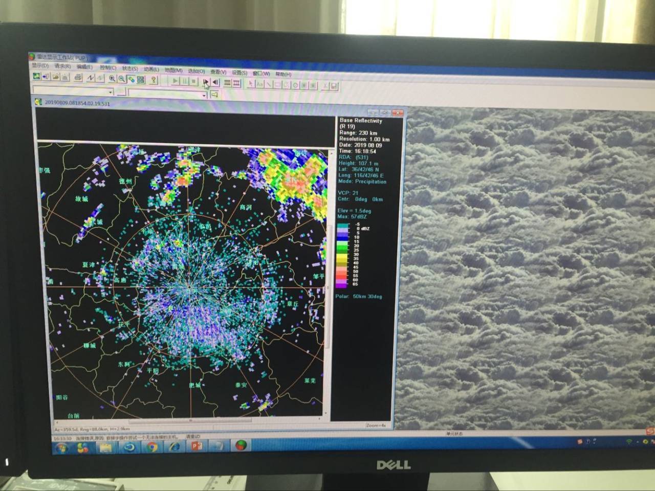
Task: Open the 帮助(H) help menu
Action: [283, 74]
